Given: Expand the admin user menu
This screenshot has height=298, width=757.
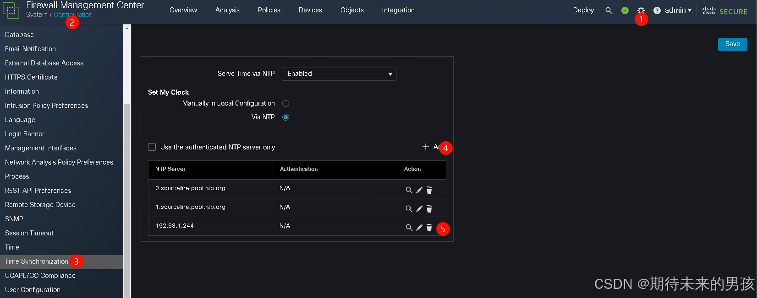Looking at the screenshot, I should pyautogui.click(x=678, y=10).
